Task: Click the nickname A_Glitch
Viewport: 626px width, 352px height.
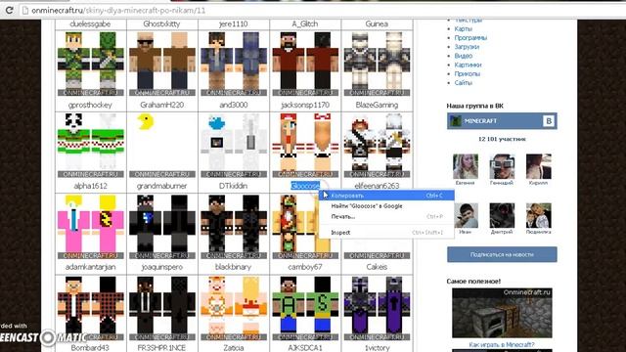Action: coord(305,23)
